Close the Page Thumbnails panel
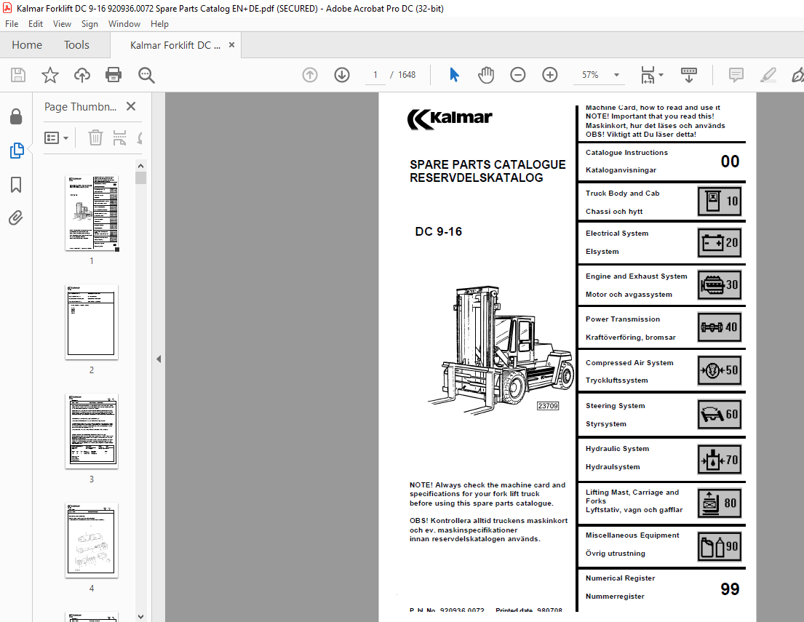 tap(131, 106)
